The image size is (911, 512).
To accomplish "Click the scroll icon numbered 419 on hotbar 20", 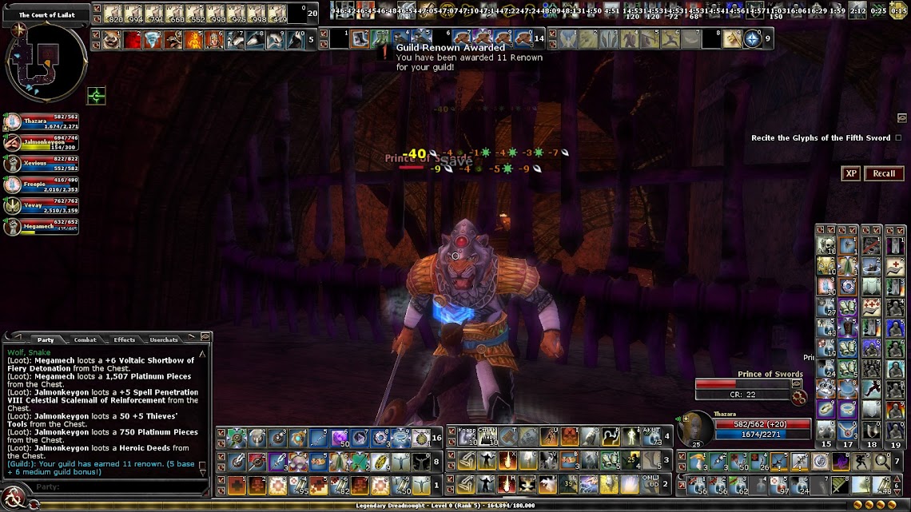I will [277, 13].
